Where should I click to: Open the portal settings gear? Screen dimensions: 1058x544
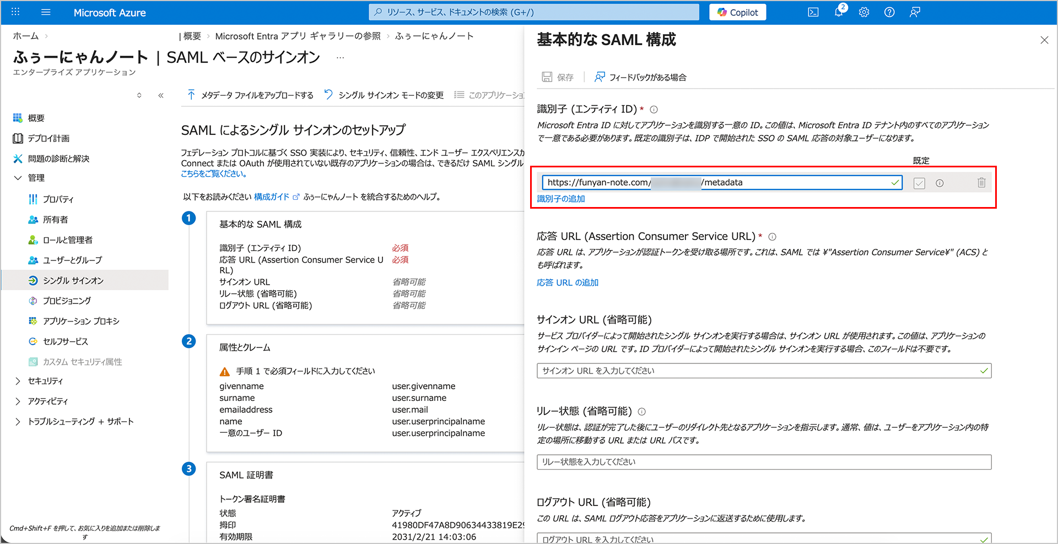coord(864,12)
